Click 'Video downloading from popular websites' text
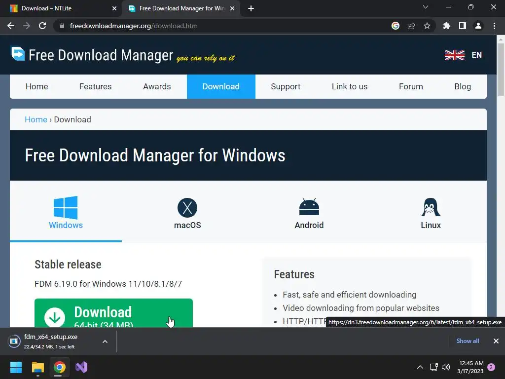The width and height of the screenshot is (505, 379). pos(361,308)
